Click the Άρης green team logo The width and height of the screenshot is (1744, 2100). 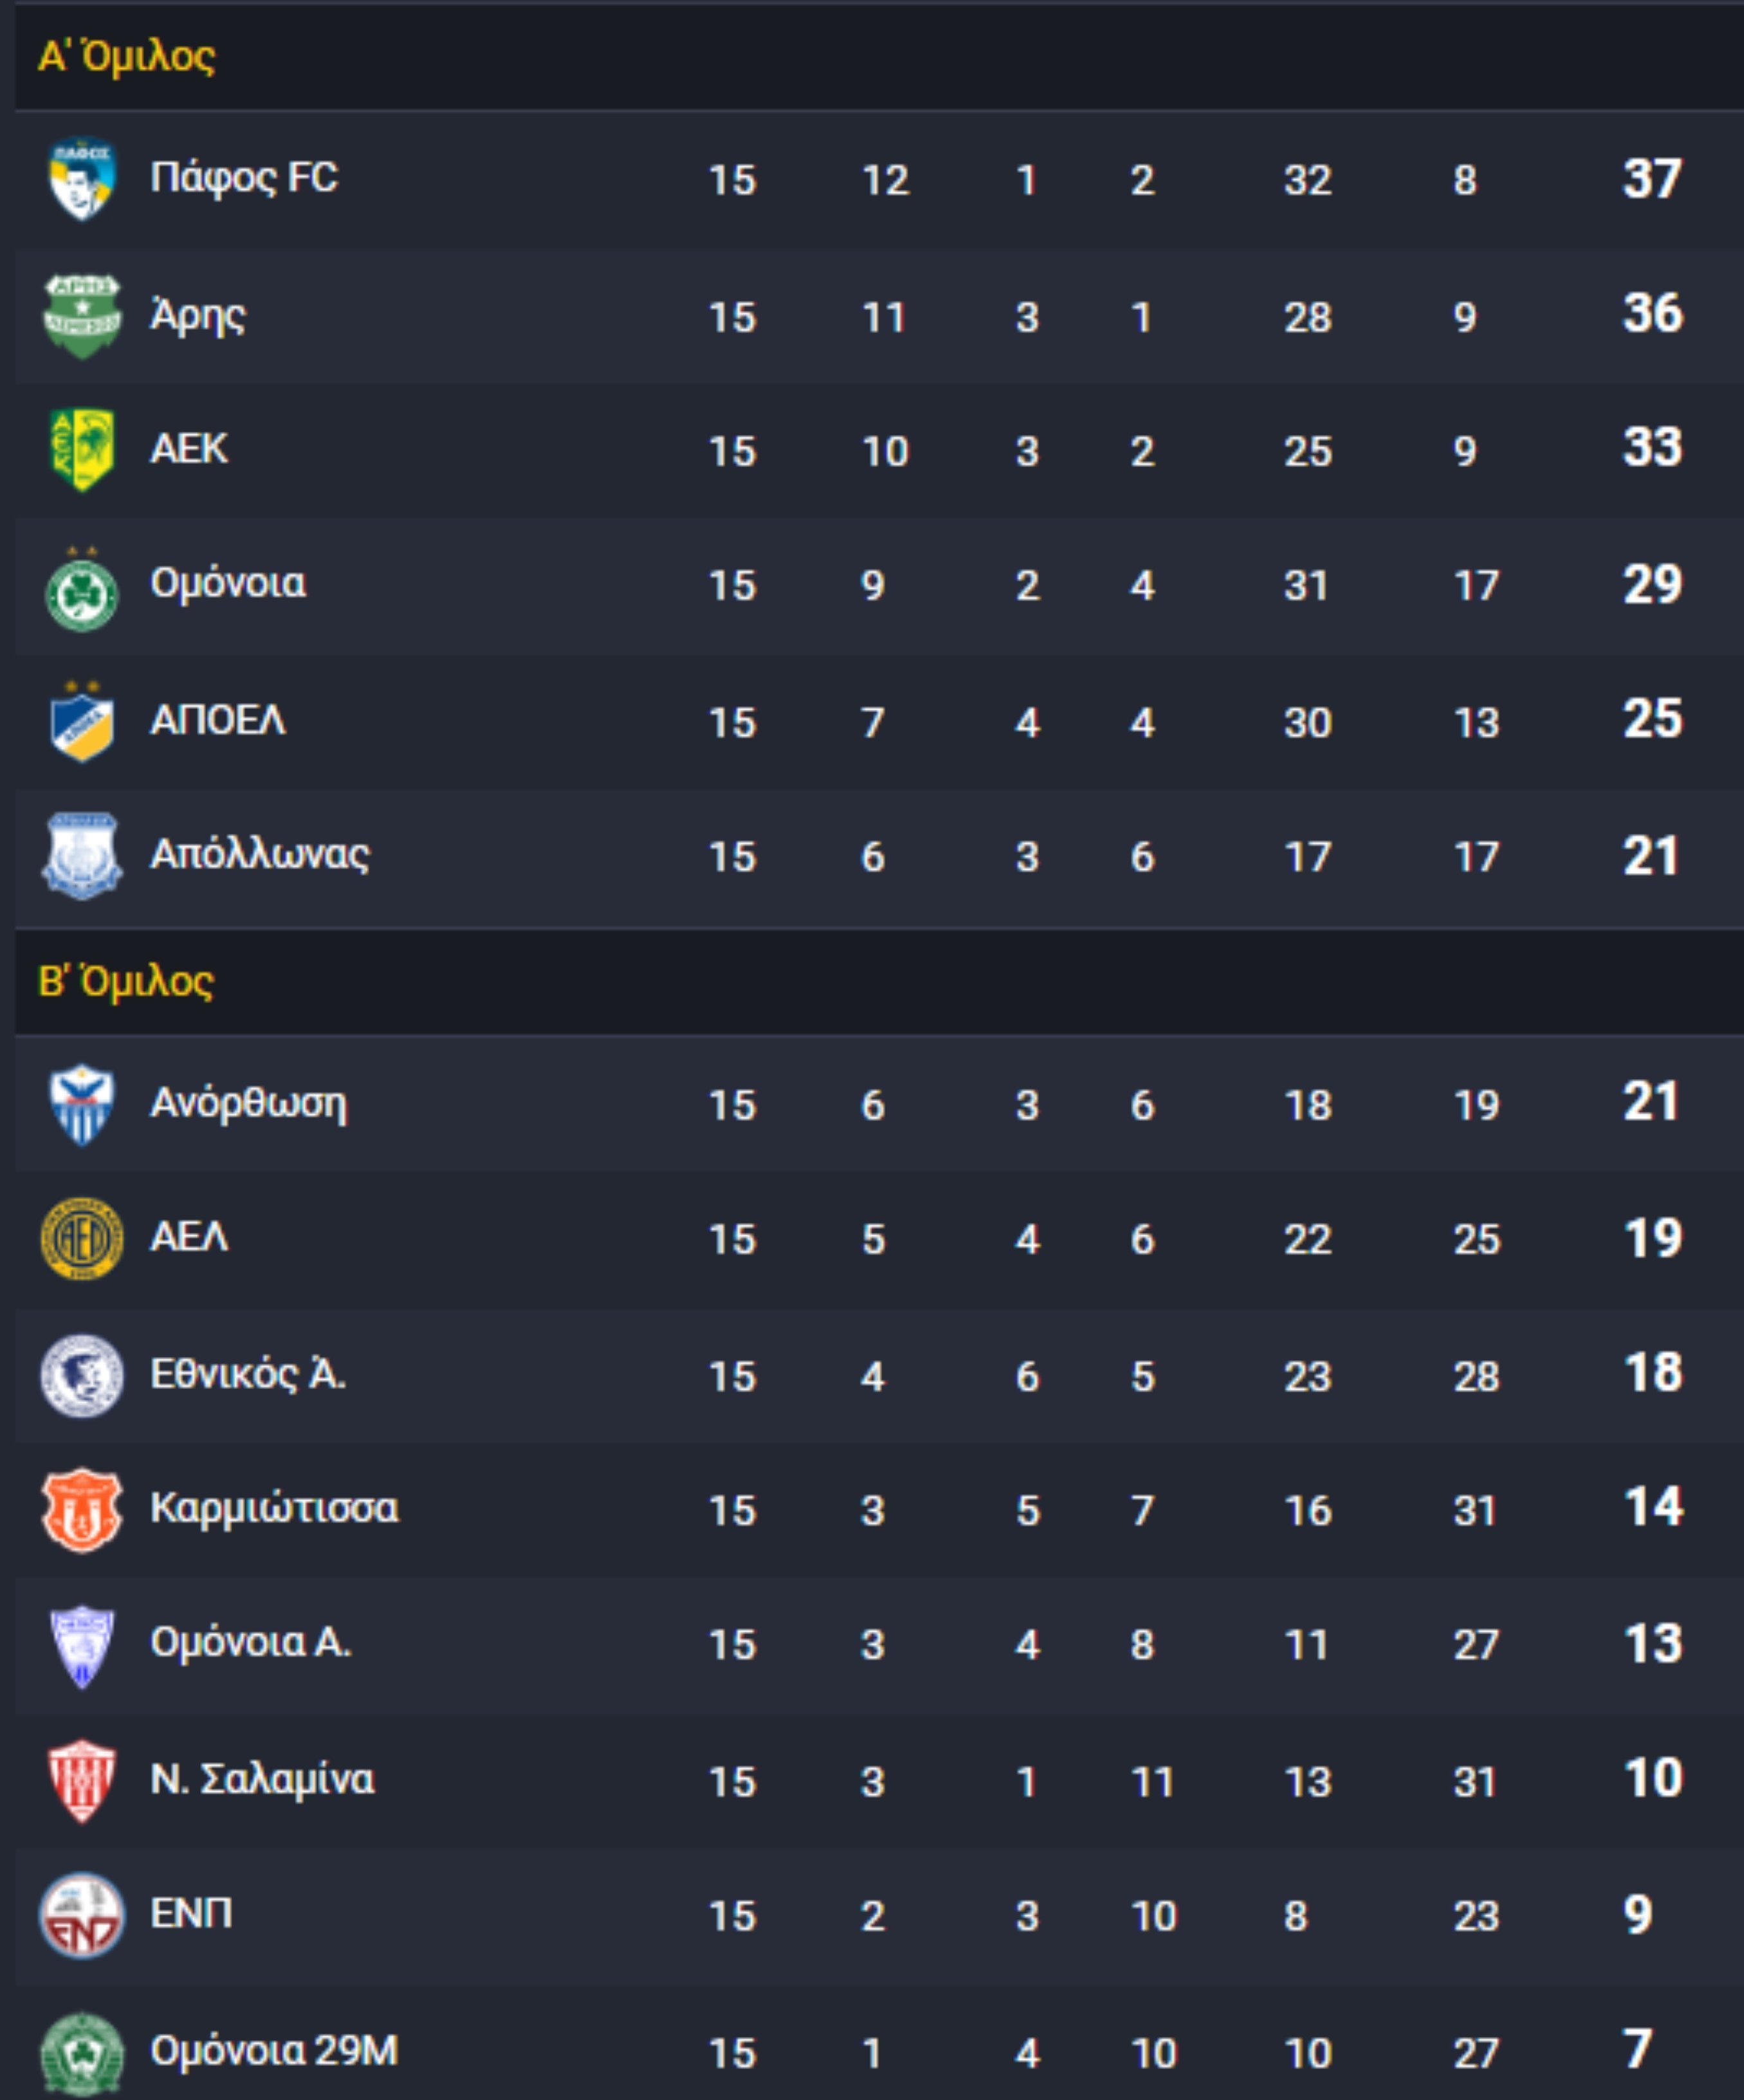point(82,316)
